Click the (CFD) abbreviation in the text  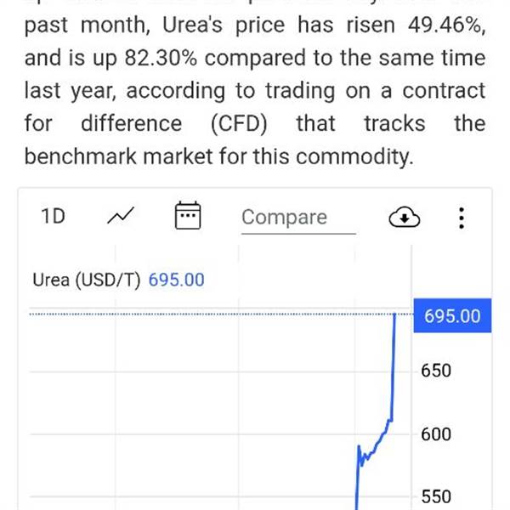click(239, 124)
